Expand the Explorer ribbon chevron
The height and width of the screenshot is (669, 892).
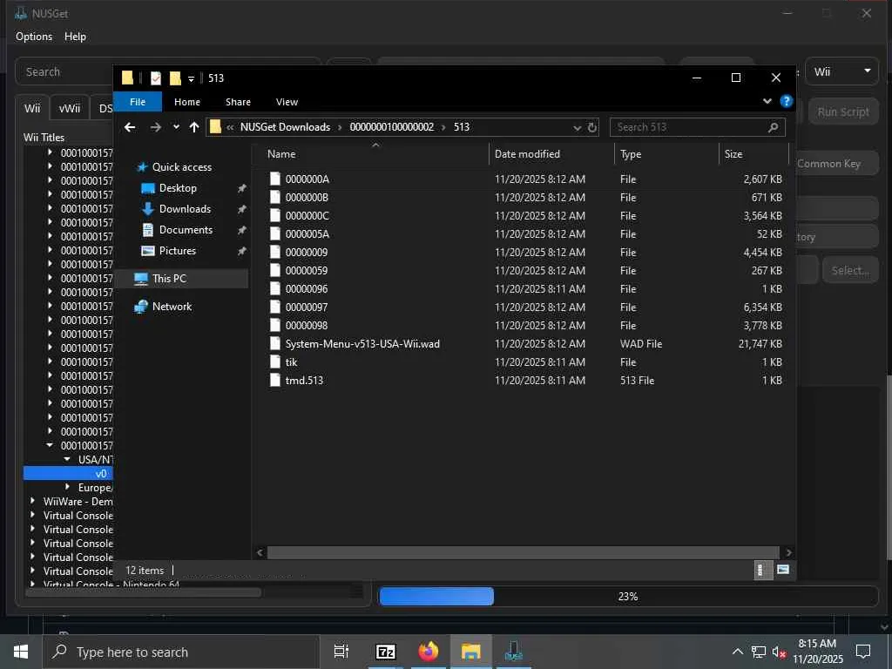pyautogui.click(x=767, y=101)
